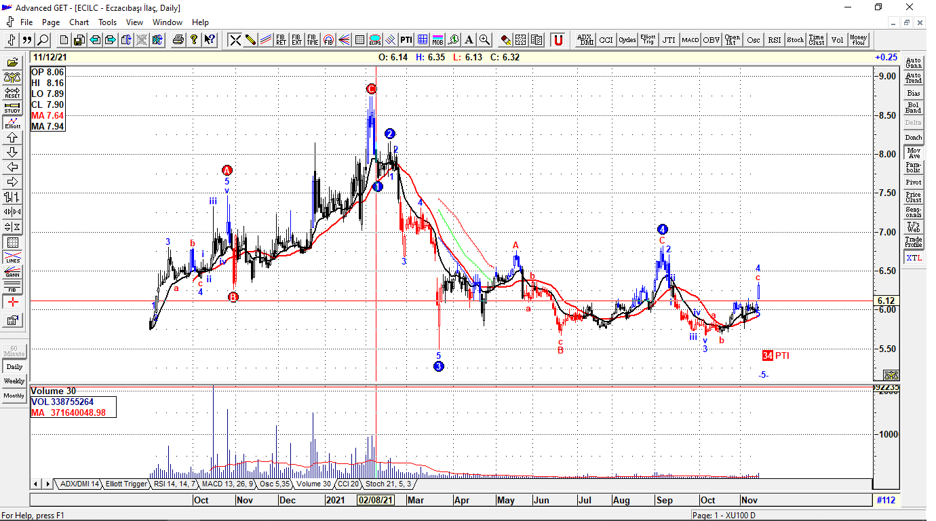Toggle the Parabolic study

(x=914, y=168)
